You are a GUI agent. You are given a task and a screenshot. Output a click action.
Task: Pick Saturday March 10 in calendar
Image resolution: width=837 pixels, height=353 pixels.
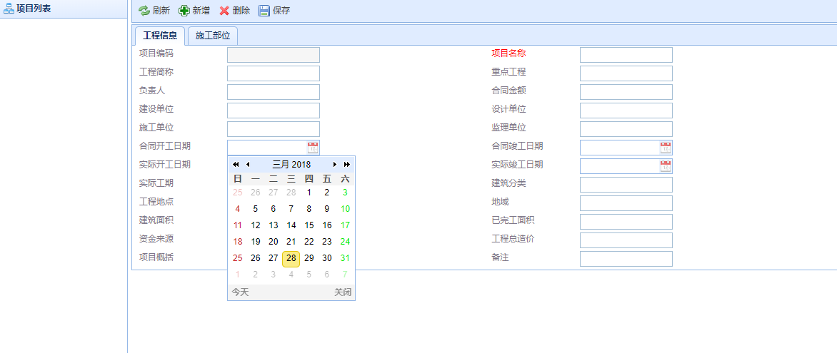[x=346, y=208]
